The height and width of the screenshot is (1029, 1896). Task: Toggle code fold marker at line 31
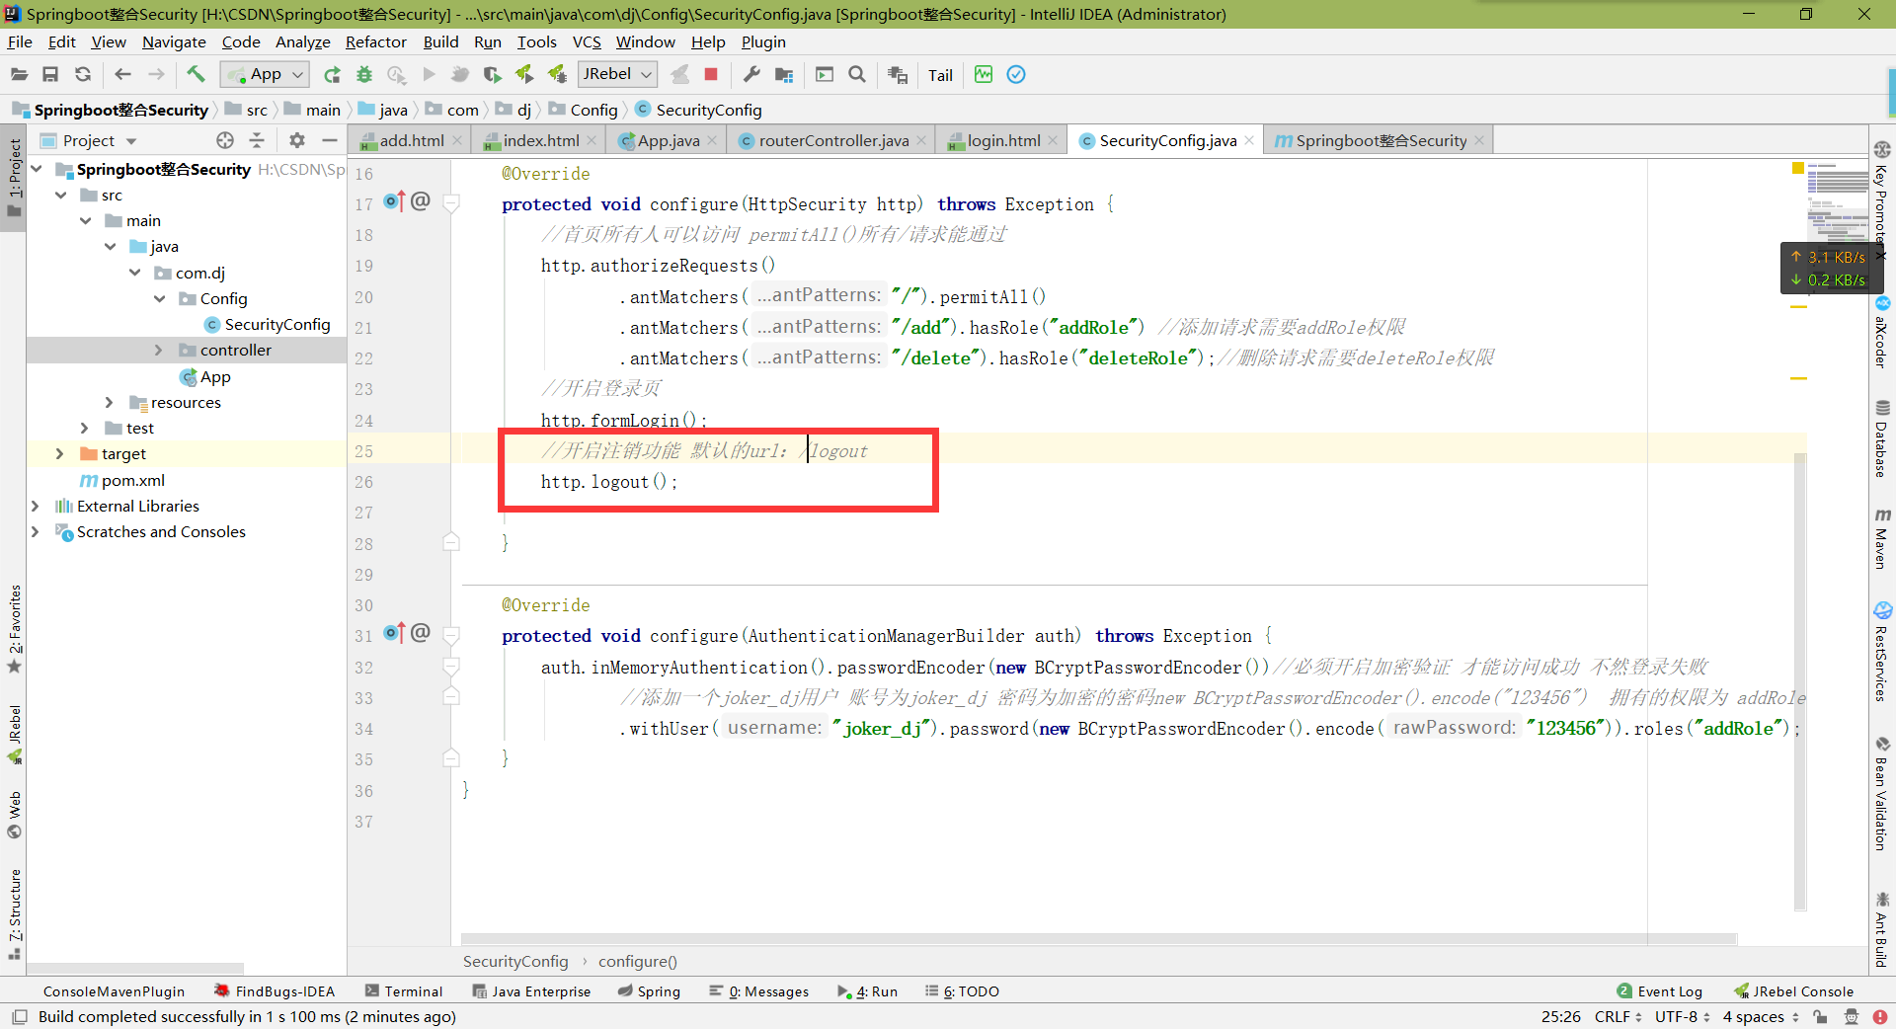451,636
